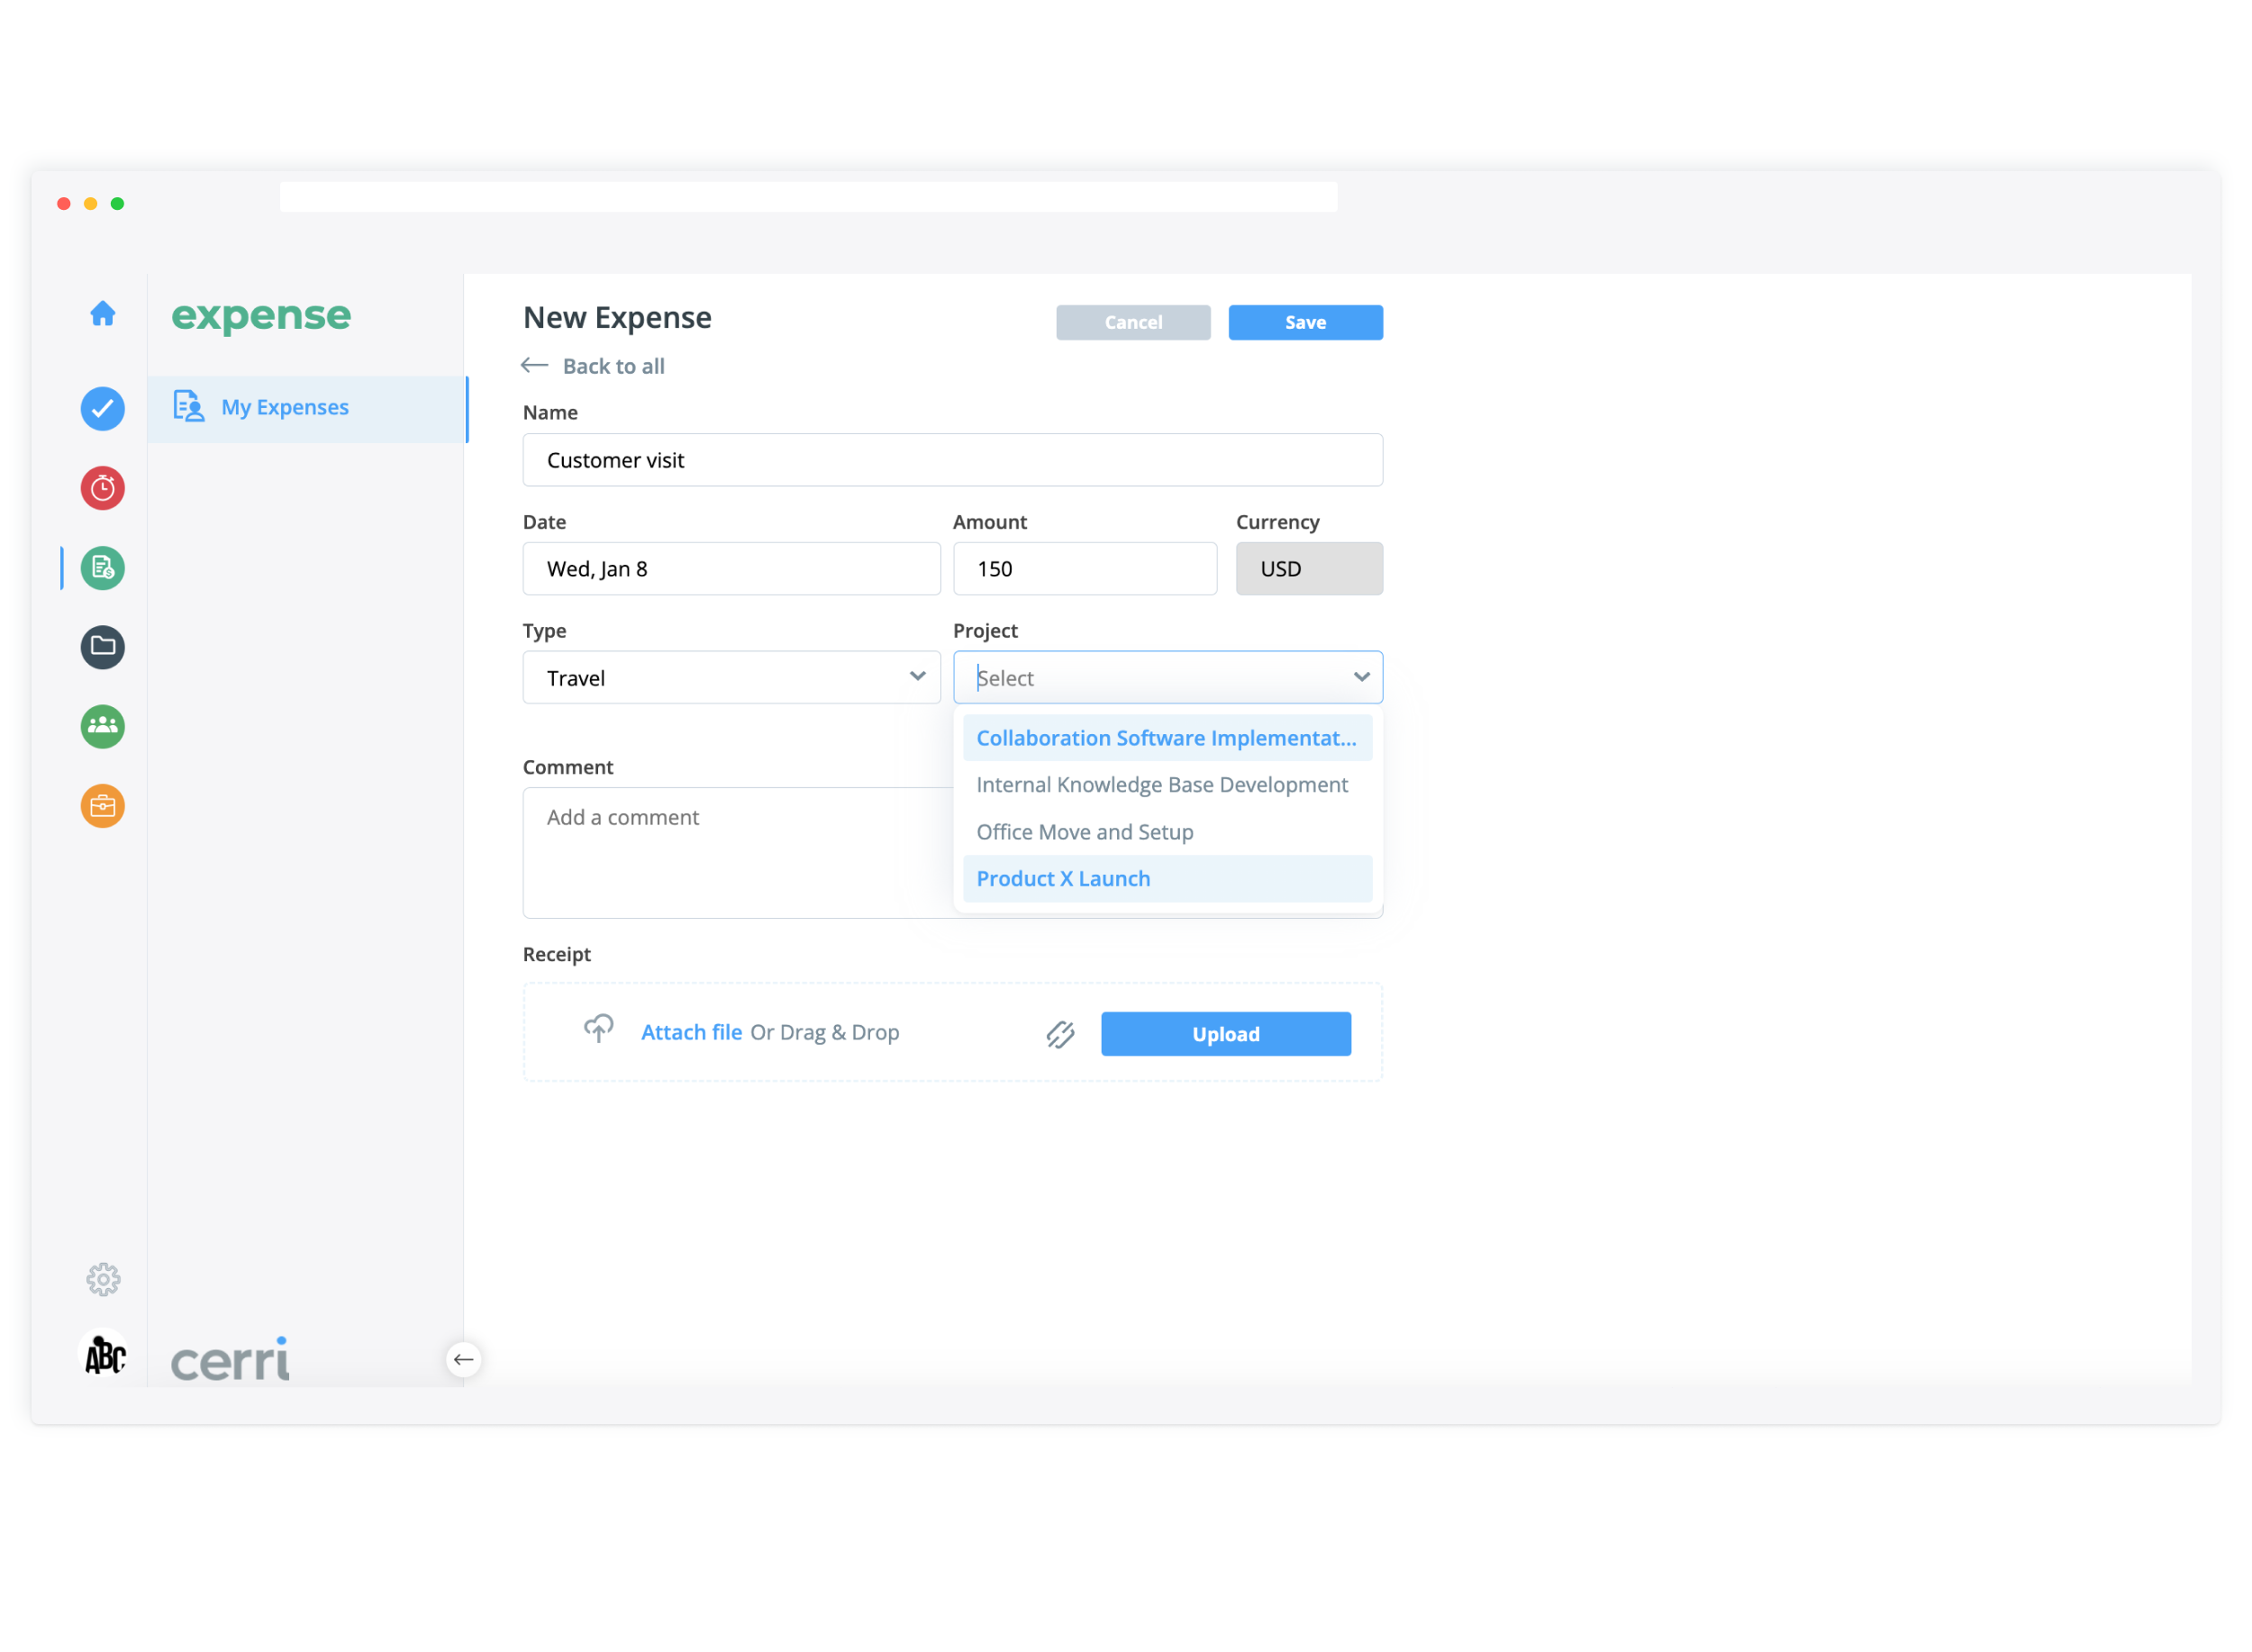The image size is (2252, 1652).
Task: Open the red timer app icon
Action: [x=103, y=489]
